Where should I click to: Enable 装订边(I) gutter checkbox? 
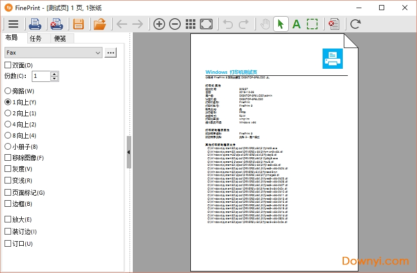coord(8,232)
